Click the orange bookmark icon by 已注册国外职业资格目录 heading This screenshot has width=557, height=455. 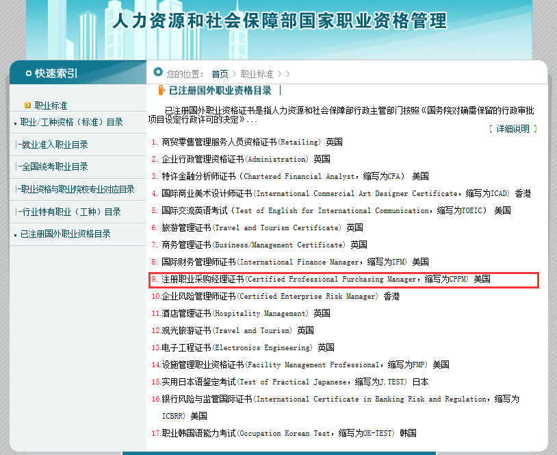point(161,90)
